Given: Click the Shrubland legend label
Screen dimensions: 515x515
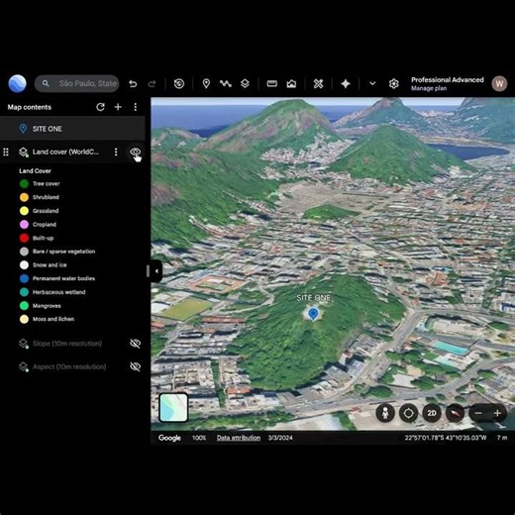Looking at the screenshot, I should (x=46, y=197).
